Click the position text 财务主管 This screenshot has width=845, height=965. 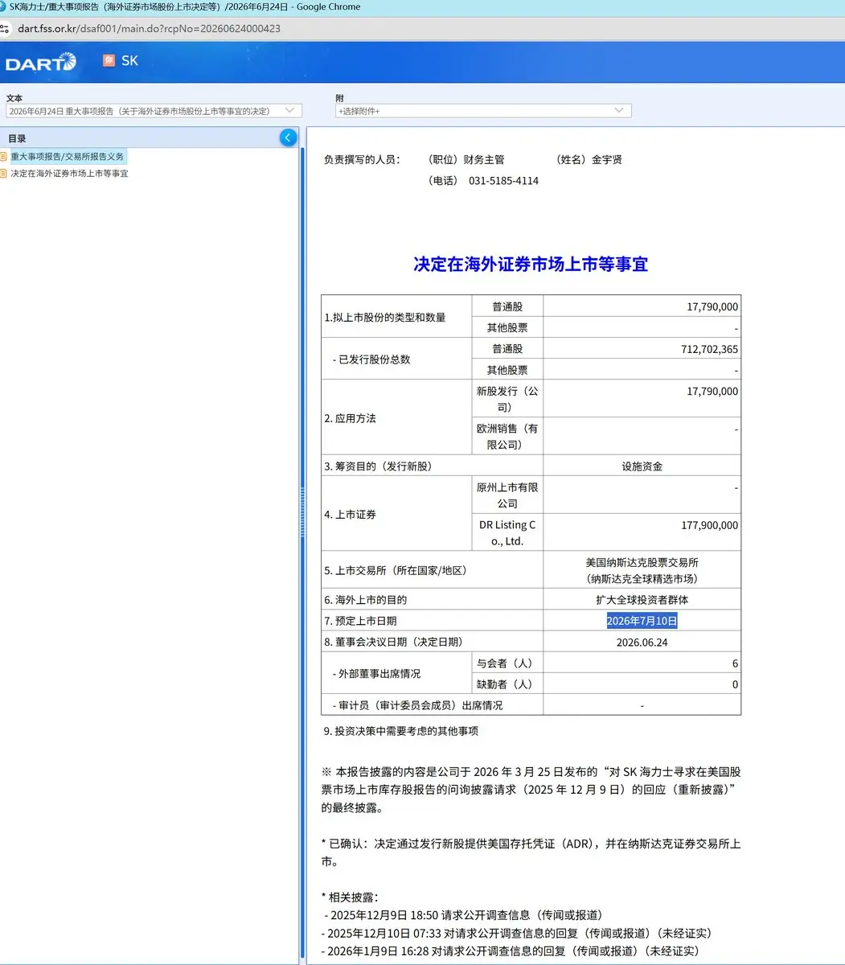[484, 159]
